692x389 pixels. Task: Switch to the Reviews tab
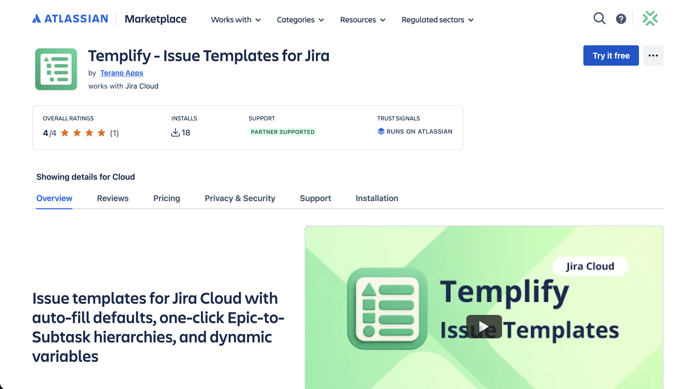112,198
